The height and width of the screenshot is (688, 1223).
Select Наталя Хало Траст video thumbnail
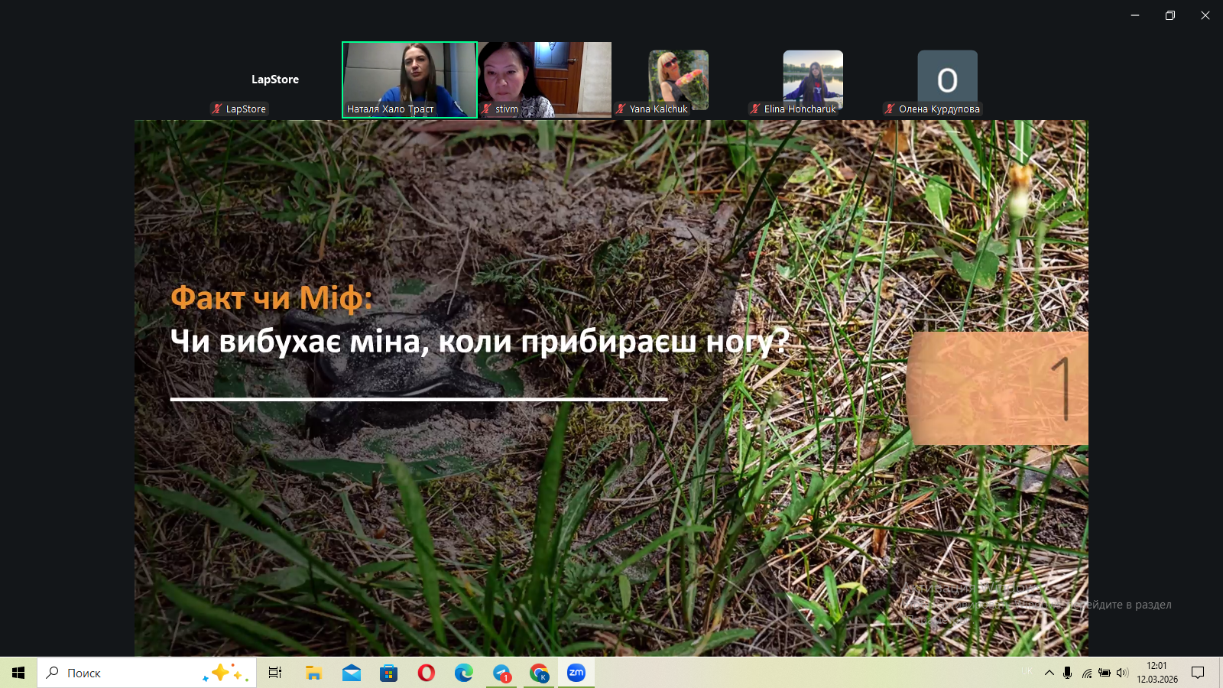point(410,80)
